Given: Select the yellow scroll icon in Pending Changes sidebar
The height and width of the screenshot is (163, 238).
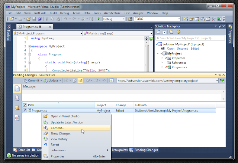Looking at the screenshot, I should tap(17, 108).
